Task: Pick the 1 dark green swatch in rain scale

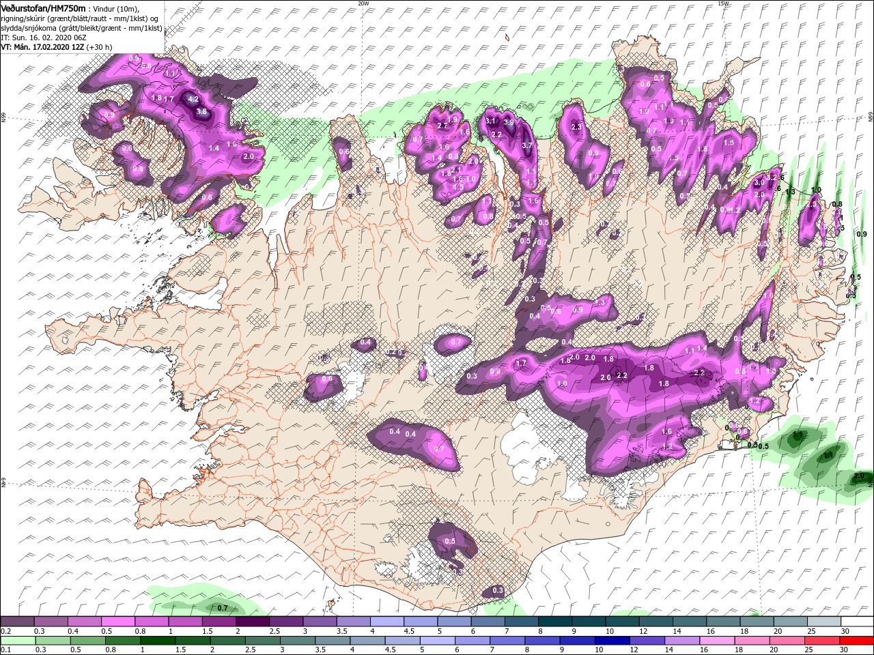Action: tap(158, 641)
